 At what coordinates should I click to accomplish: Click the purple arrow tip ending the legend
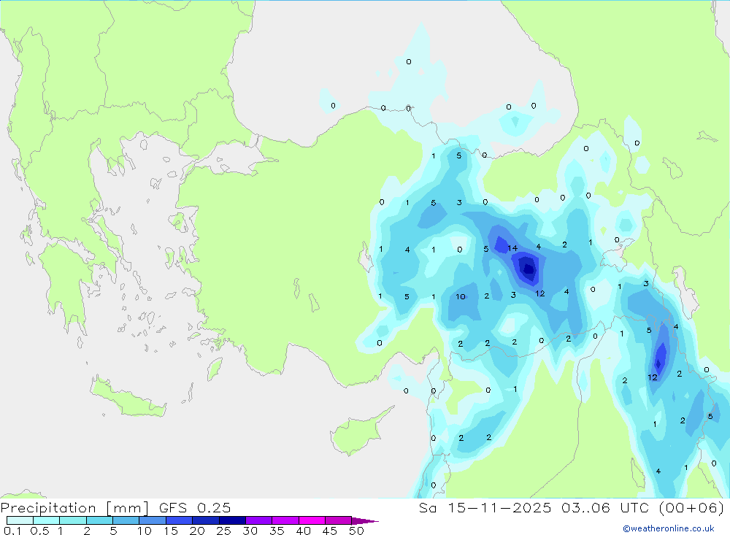(366, 520)
